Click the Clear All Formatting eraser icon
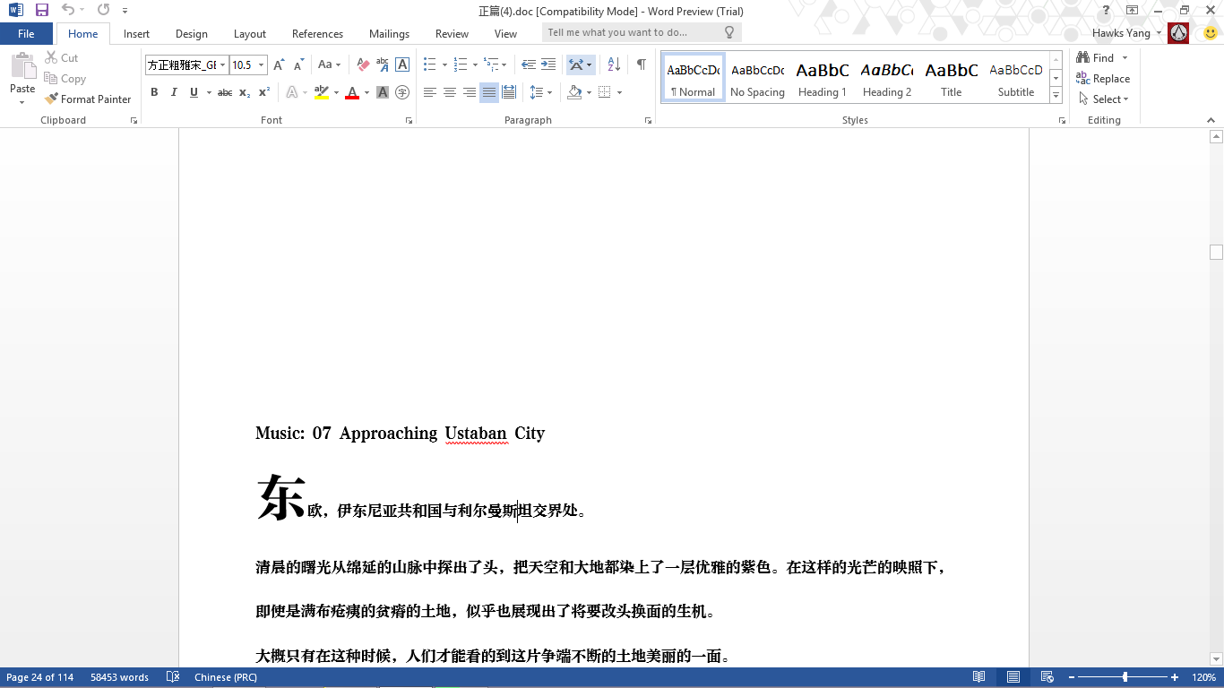The image size is (1224, 688). pyautogui.click(x=363, y=64)
